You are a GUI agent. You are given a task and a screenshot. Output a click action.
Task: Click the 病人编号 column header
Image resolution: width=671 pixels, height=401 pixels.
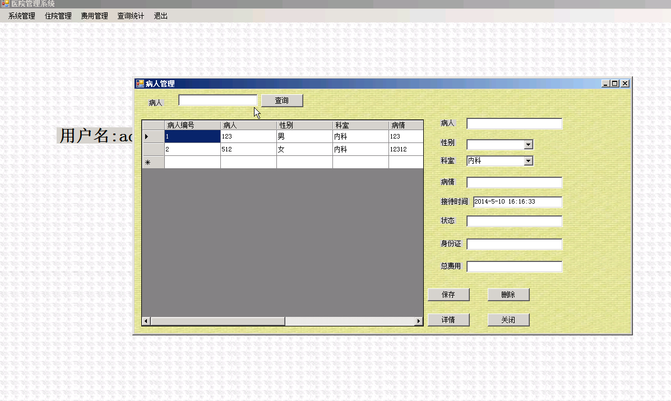(x=193, y=126)
